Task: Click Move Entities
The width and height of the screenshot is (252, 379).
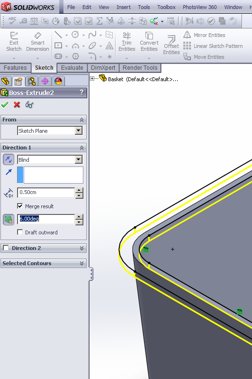Action: [204, 57]
